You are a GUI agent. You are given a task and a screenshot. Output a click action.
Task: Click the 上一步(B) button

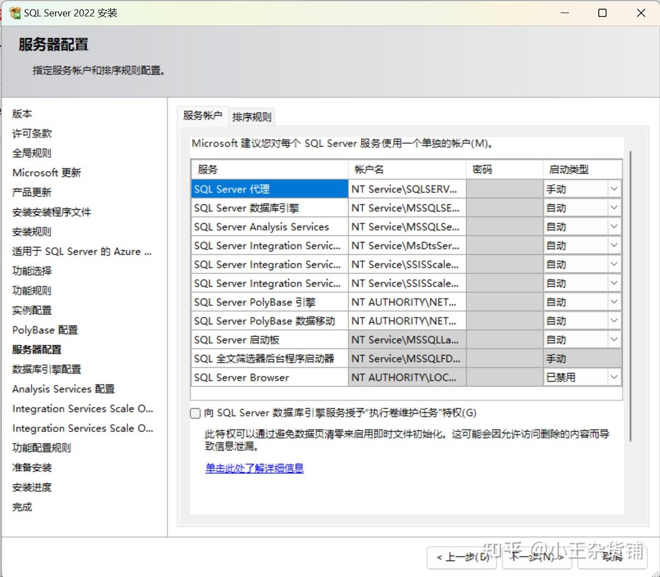[x=461, y=558]
